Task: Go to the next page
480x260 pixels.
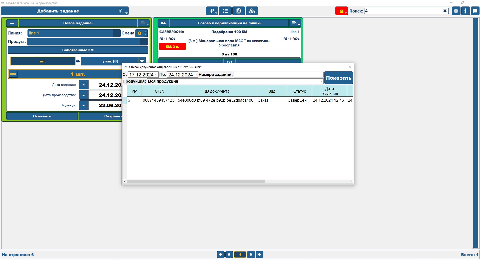Action: click(251, 255)
